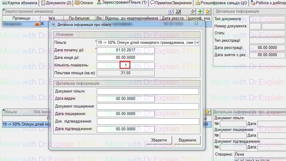
Task: Click the Дата початку дії date field
Action: [x=125, y=50]
